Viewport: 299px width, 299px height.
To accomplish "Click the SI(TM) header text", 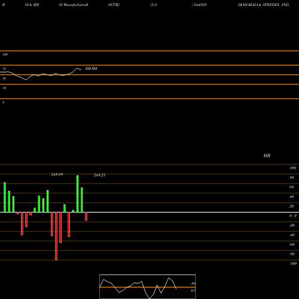I will pos(114,5).
